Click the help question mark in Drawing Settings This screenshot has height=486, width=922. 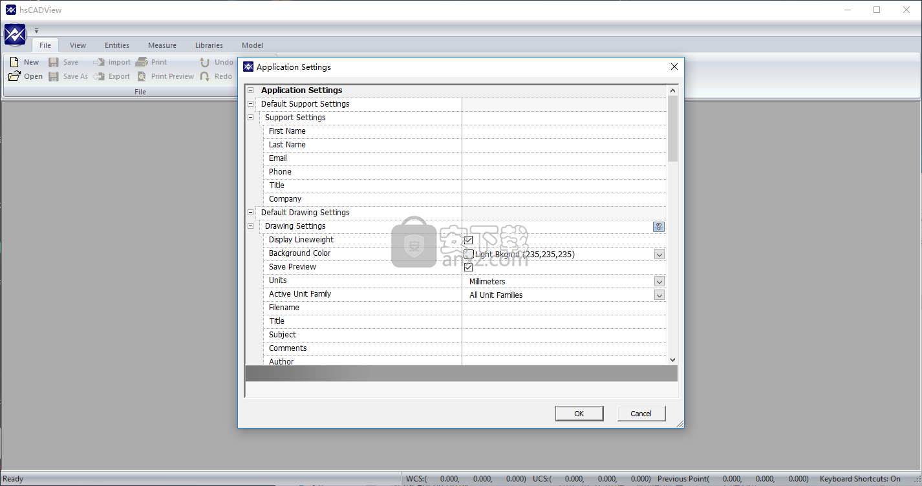click(x=659, y=226)
